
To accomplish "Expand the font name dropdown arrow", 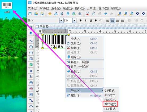I will pyautogui.click(x=61, y=20).
